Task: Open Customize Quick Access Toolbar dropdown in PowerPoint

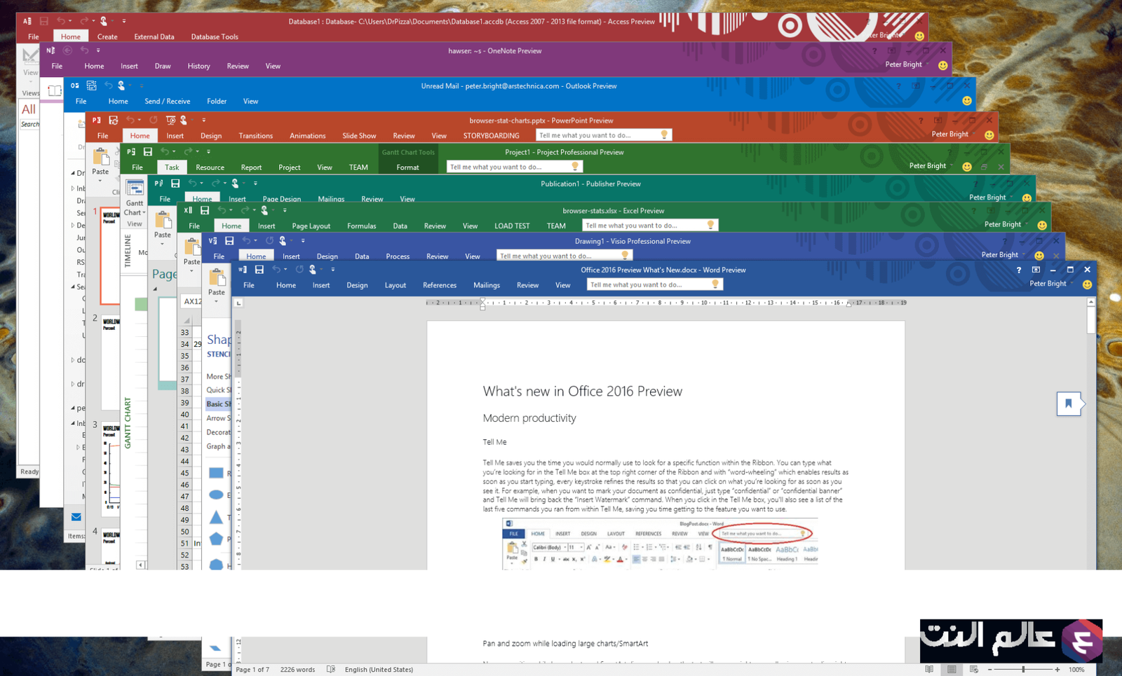Action: pos(204,120)
